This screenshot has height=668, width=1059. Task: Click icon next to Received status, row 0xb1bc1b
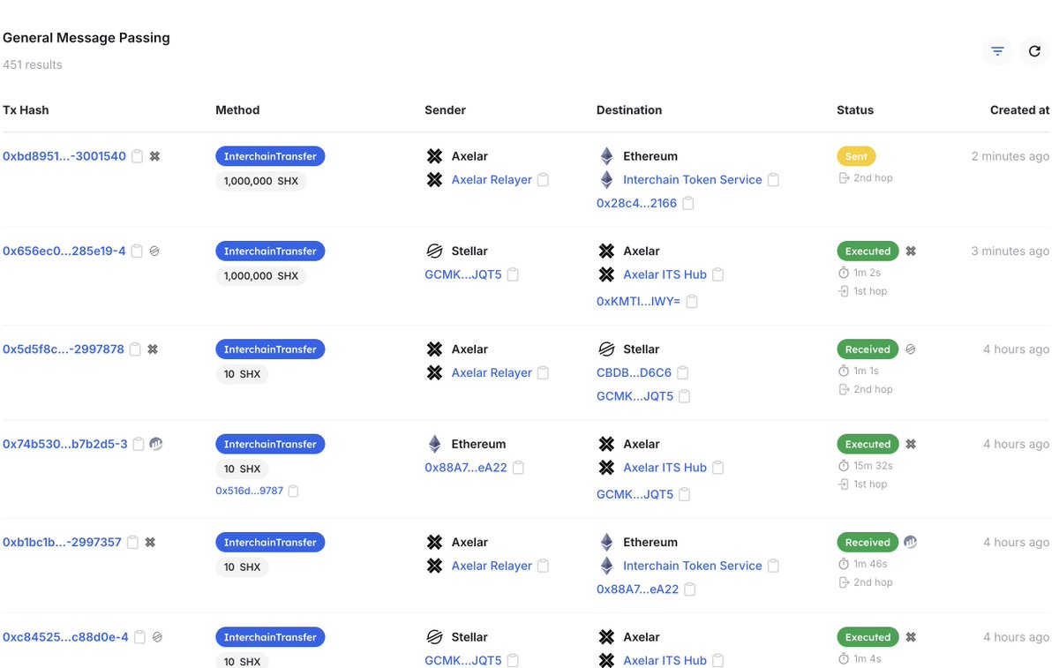911,542
